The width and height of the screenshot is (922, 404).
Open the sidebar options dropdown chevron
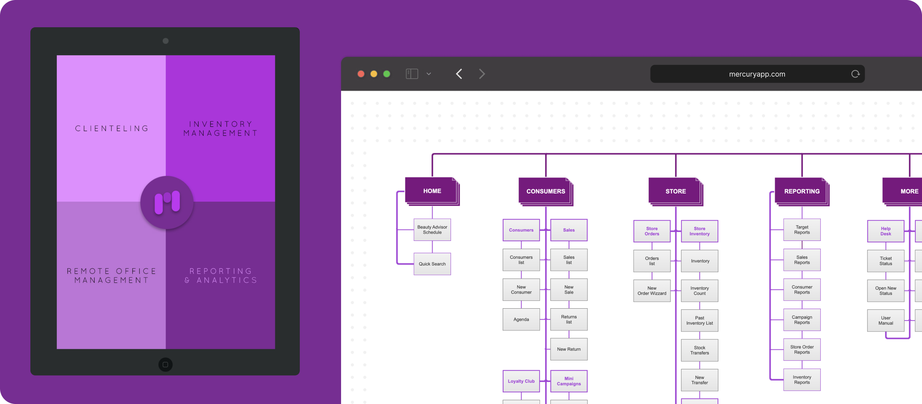[x=429, y=74]
